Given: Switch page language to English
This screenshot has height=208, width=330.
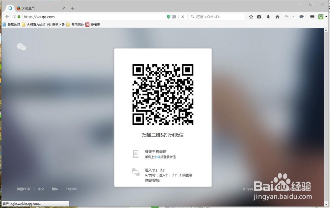Looking at the screenshot, I should [x=71, y=189].
